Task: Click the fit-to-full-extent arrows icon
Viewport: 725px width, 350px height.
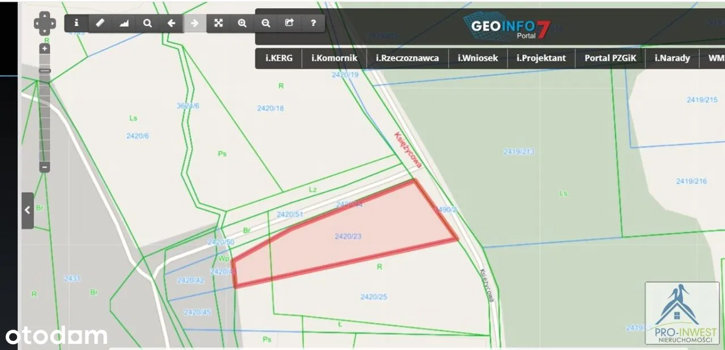Action: point(218,23)
